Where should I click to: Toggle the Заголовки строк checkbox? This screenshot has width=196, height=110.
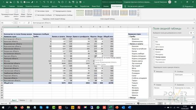tap(36, 11)
